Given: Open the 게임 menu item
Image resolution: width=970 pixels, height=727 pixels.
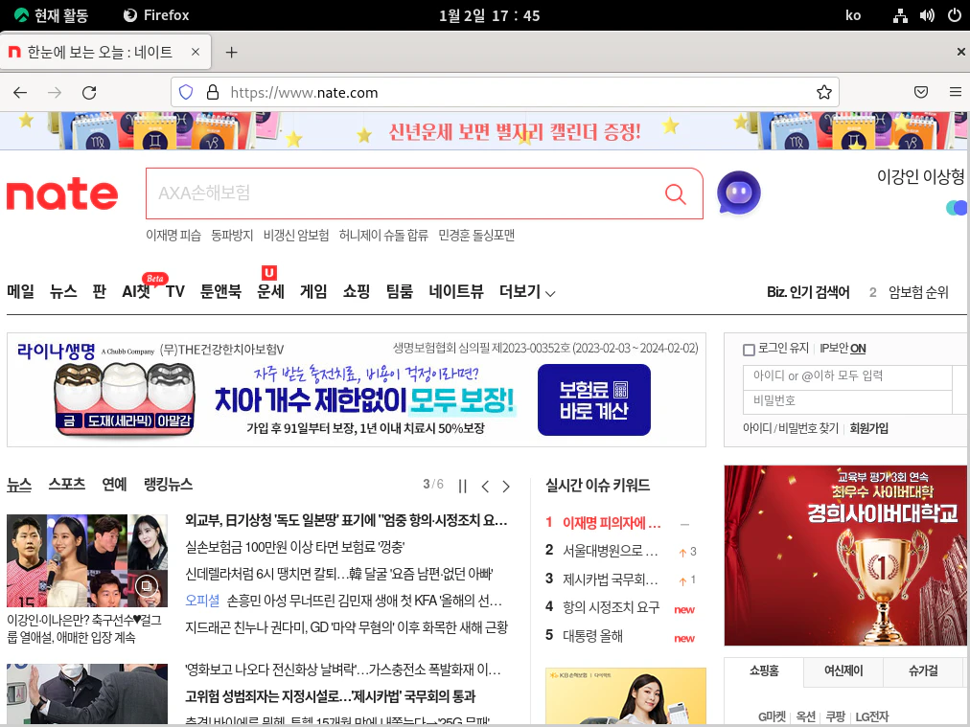Looking at the screenshot, I should pyautogui.click(x=313, y=292).
